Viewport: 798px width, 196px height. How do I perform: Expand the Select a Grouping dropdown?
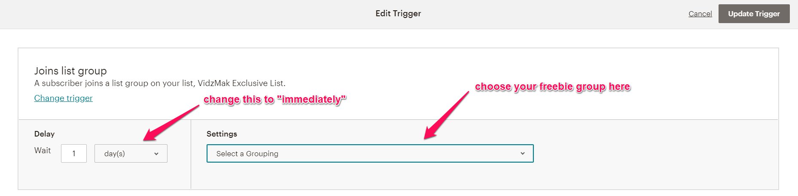[370, 154]
